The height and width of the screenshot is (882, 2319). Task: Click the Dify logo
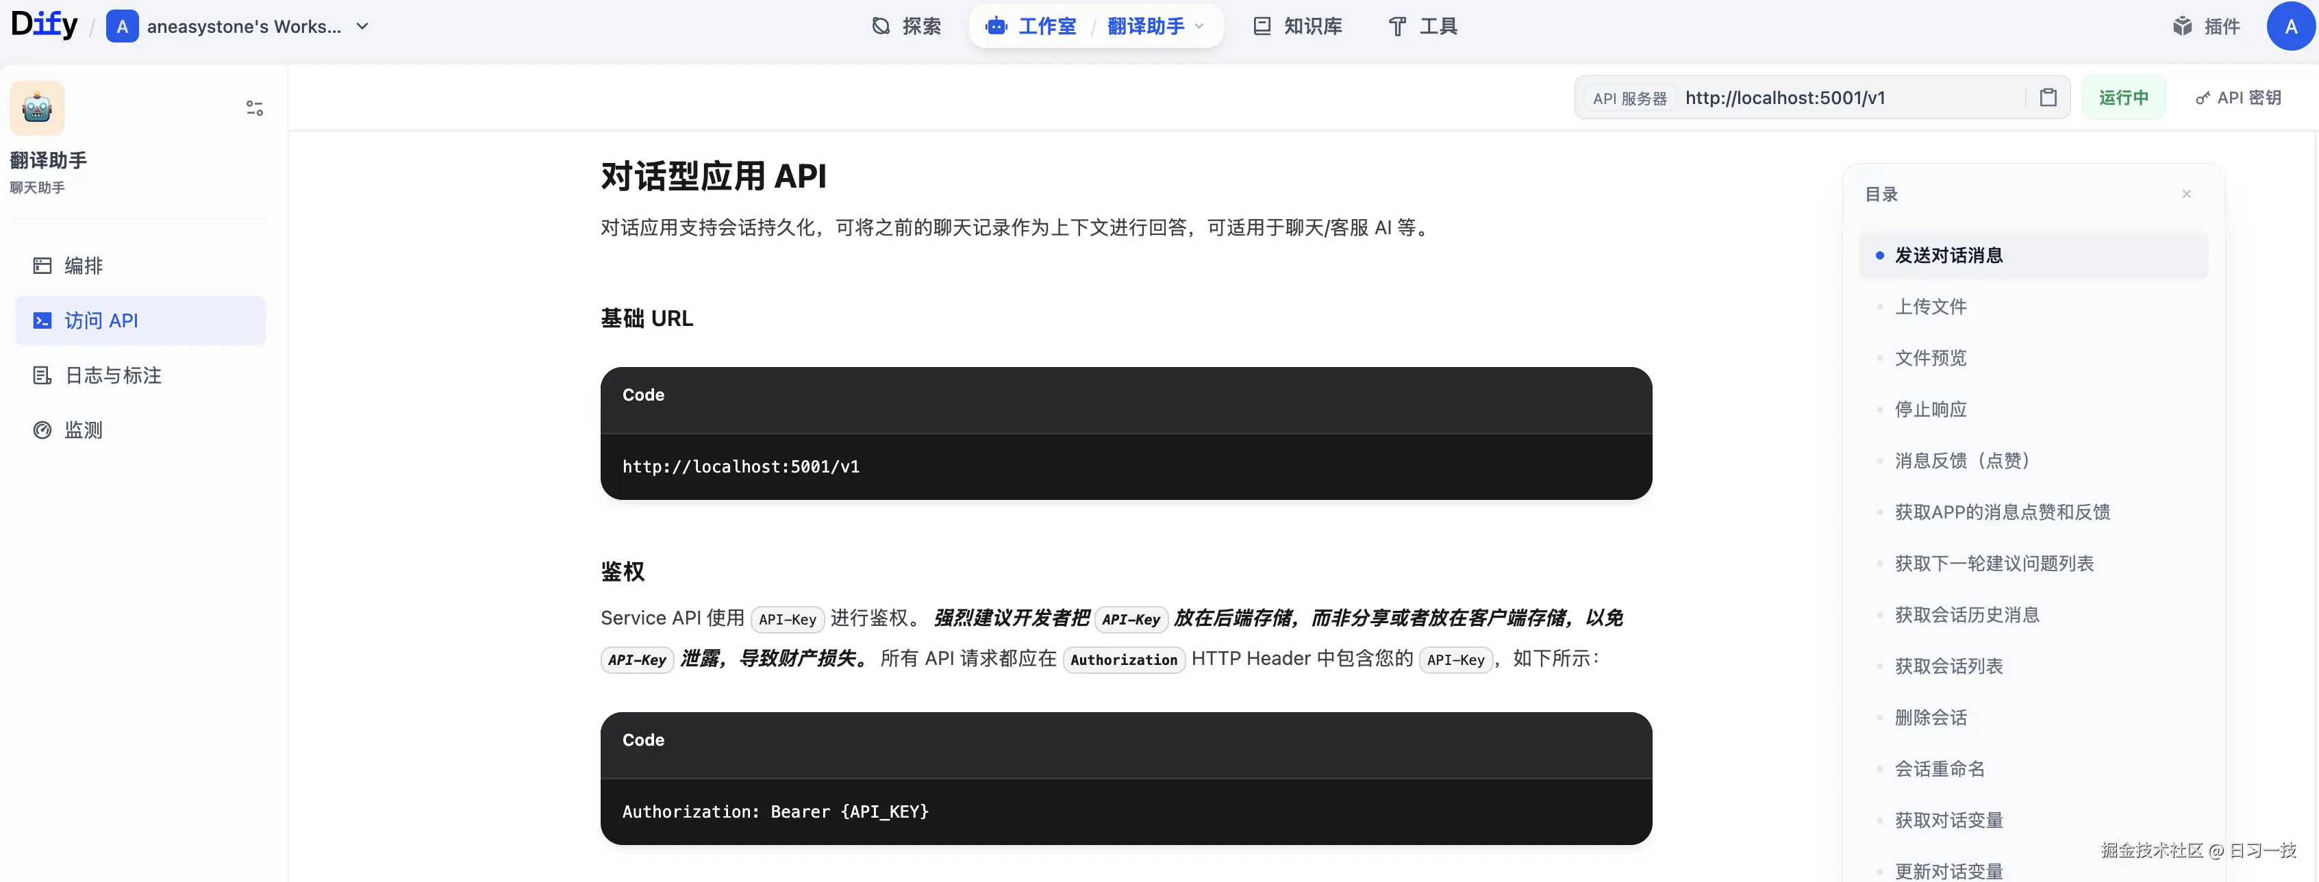click(x=44, y=24)
